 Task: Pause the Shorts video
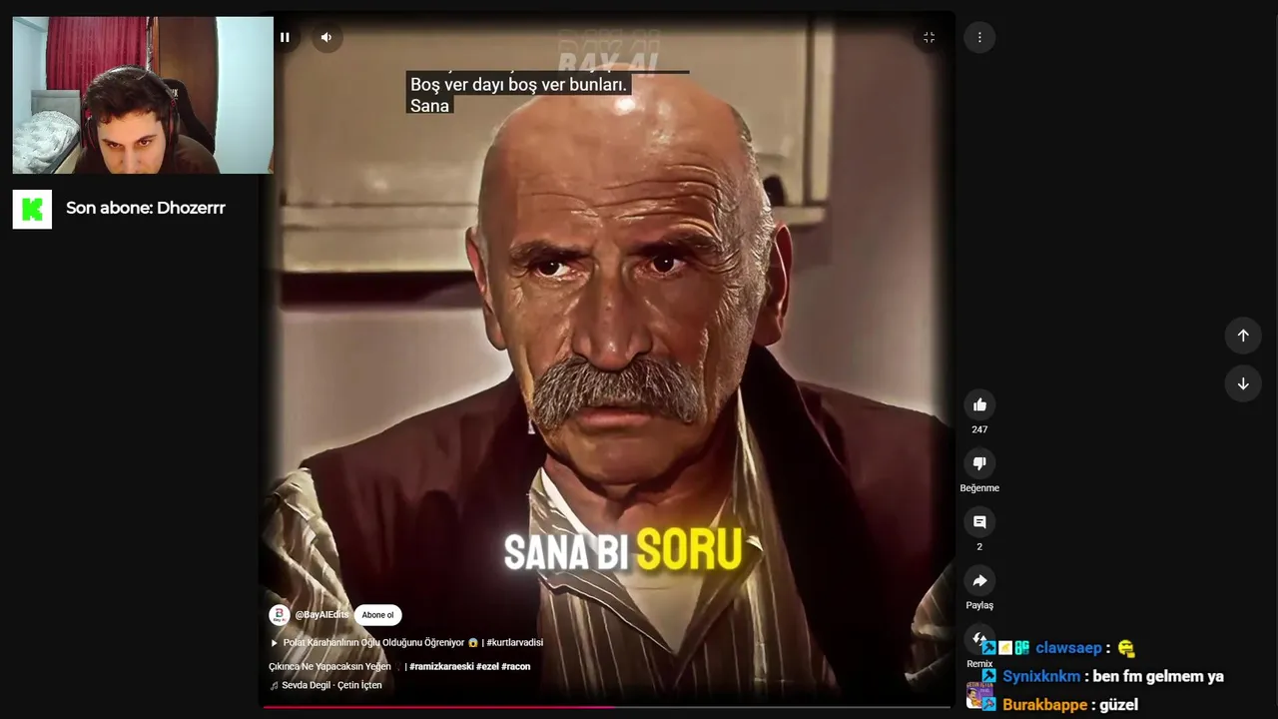click(285, 37)
